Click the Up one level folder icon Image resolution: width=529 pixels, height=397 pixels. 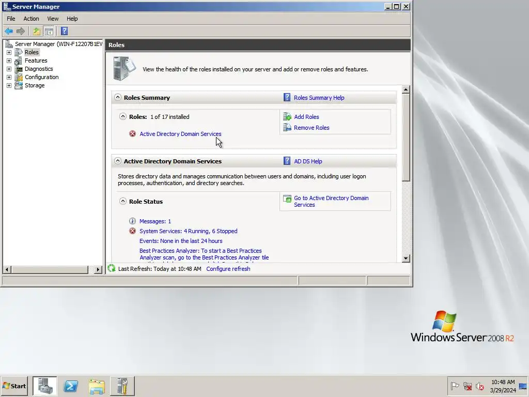(37, 32)
